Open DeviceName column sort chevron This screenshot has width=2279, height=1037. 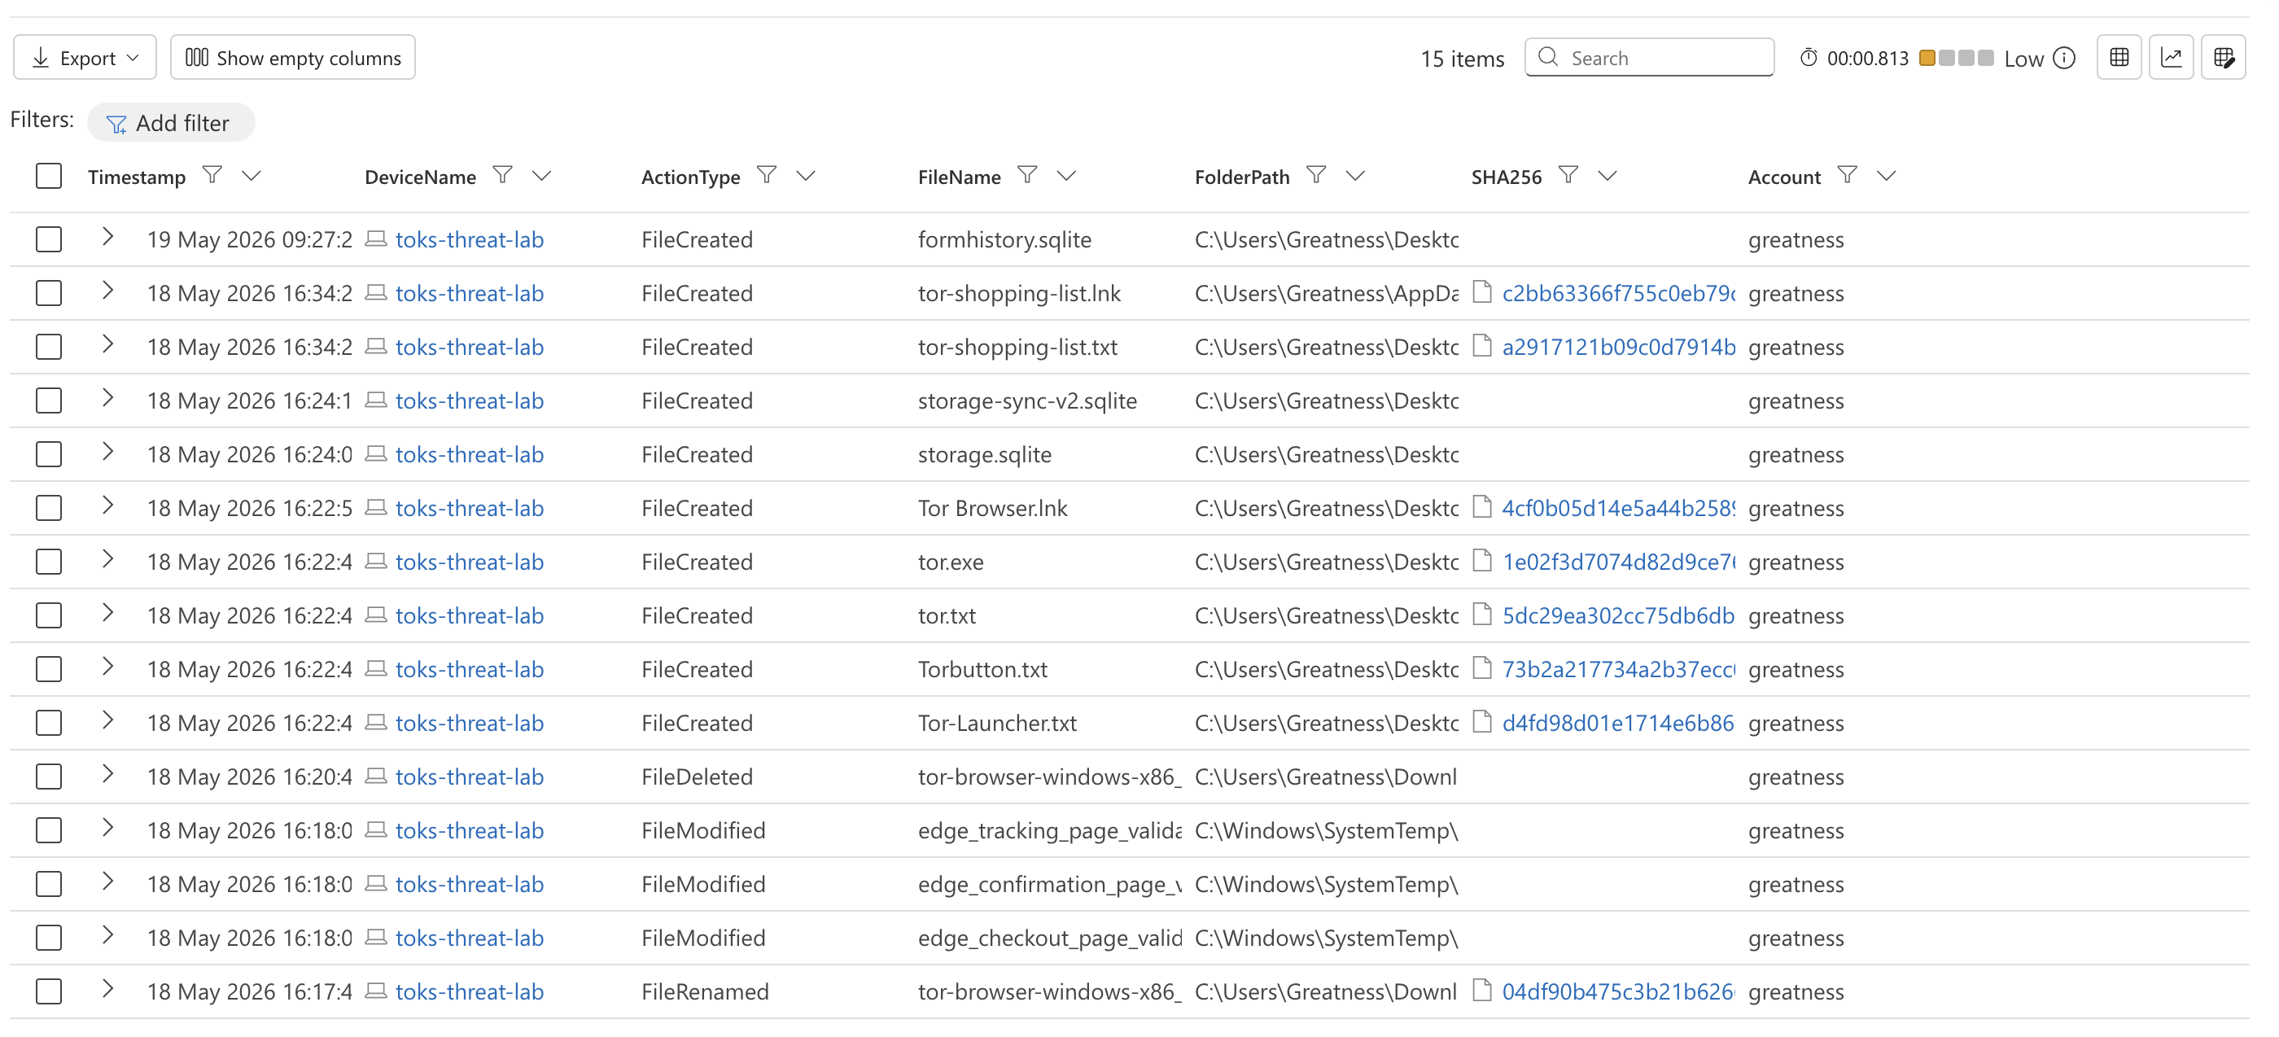click(x=541, y=176)
